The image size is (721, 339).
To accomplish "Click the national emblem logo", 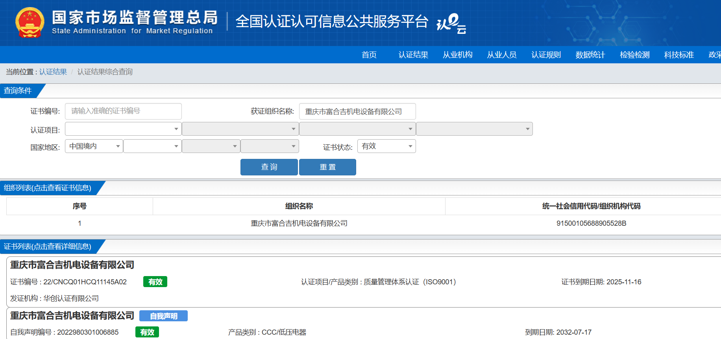I will [30, 22].
